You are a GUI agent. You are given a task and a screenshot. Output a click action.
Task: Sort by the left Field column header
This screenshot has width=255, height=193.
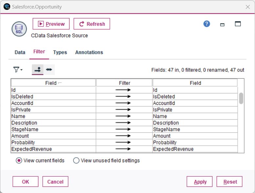[53, 83]
